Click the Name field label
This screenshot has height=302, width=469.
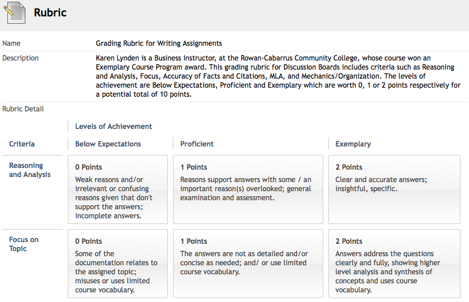11,44
